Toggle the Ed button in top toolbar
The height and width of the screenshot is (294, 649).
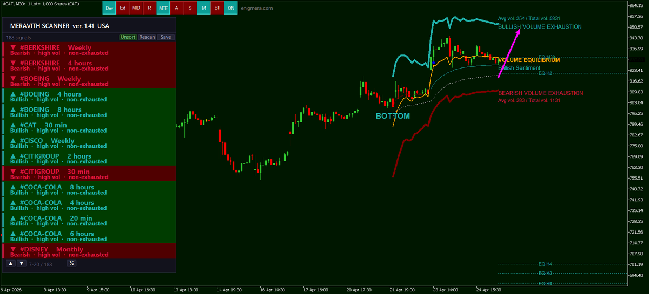[x=123, y=8]
